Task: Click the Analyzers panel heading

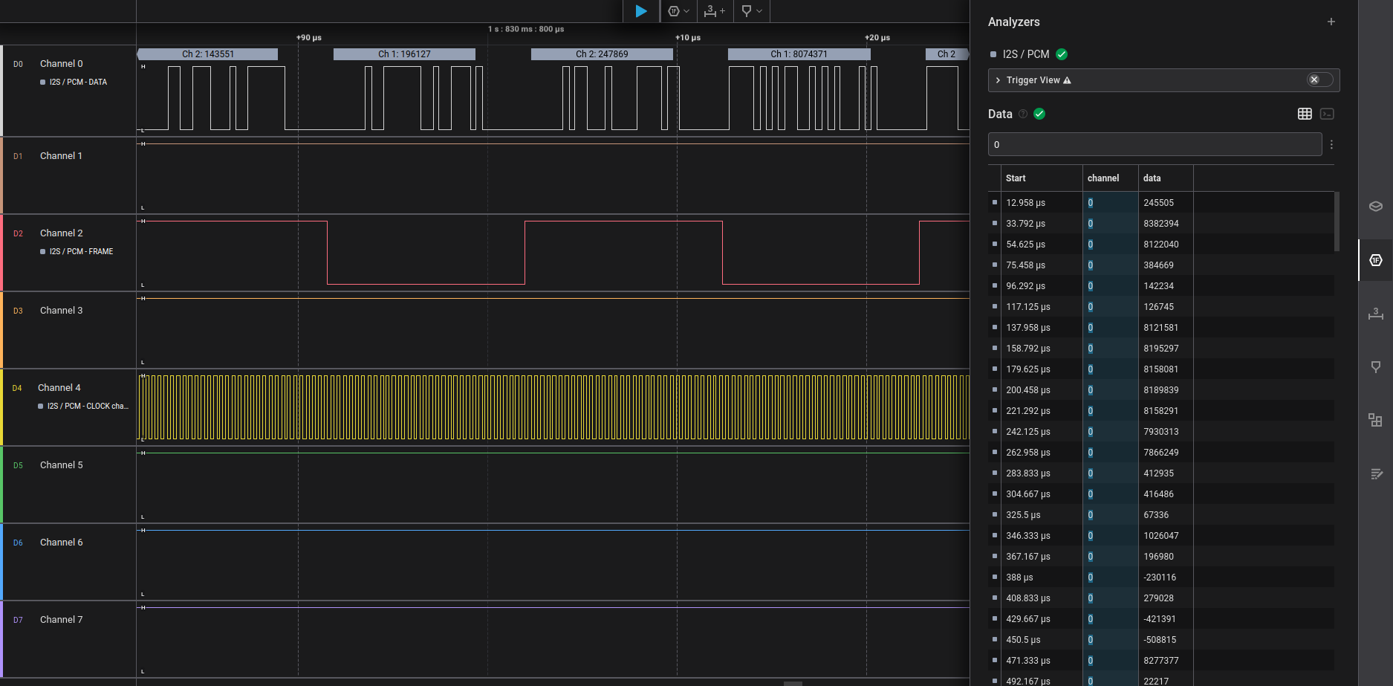Action: (1013, 22)
